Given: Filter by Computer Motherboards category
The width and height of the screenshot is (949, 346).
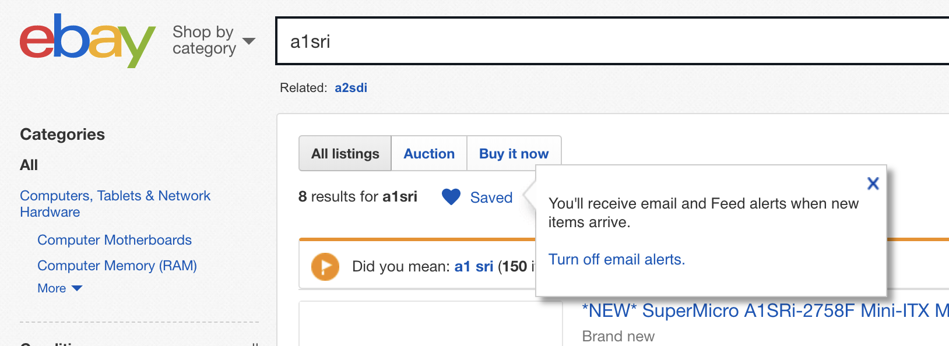Looking at the screenshot, I should point(114,240).
